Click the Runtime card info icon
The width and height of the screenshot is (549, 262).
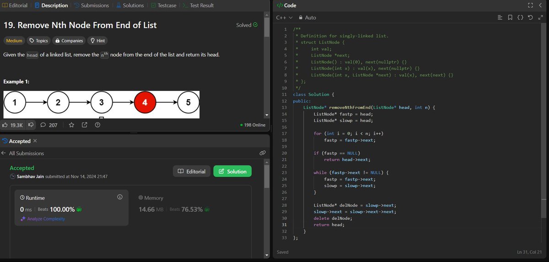(120, 197)
